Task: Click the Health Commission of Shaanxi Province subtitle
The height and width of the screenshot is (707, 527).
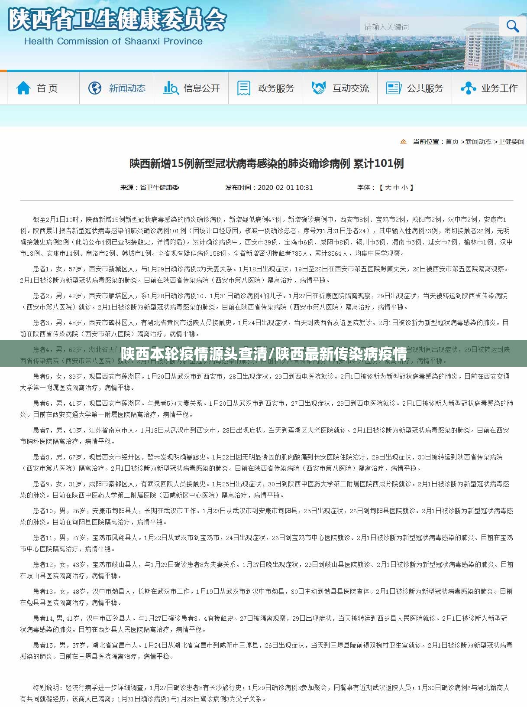Action: pos(113,41)
